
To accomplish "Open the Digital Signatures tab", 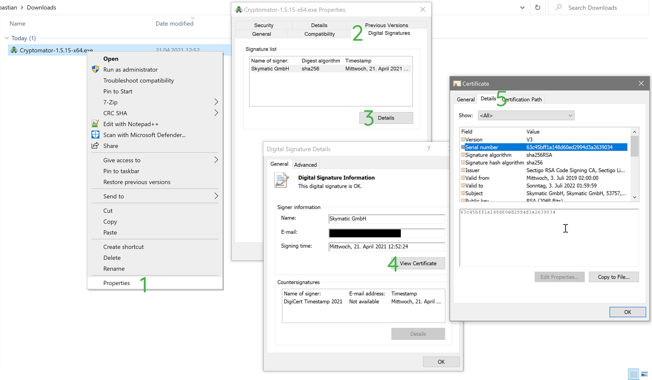I will 389,33.
